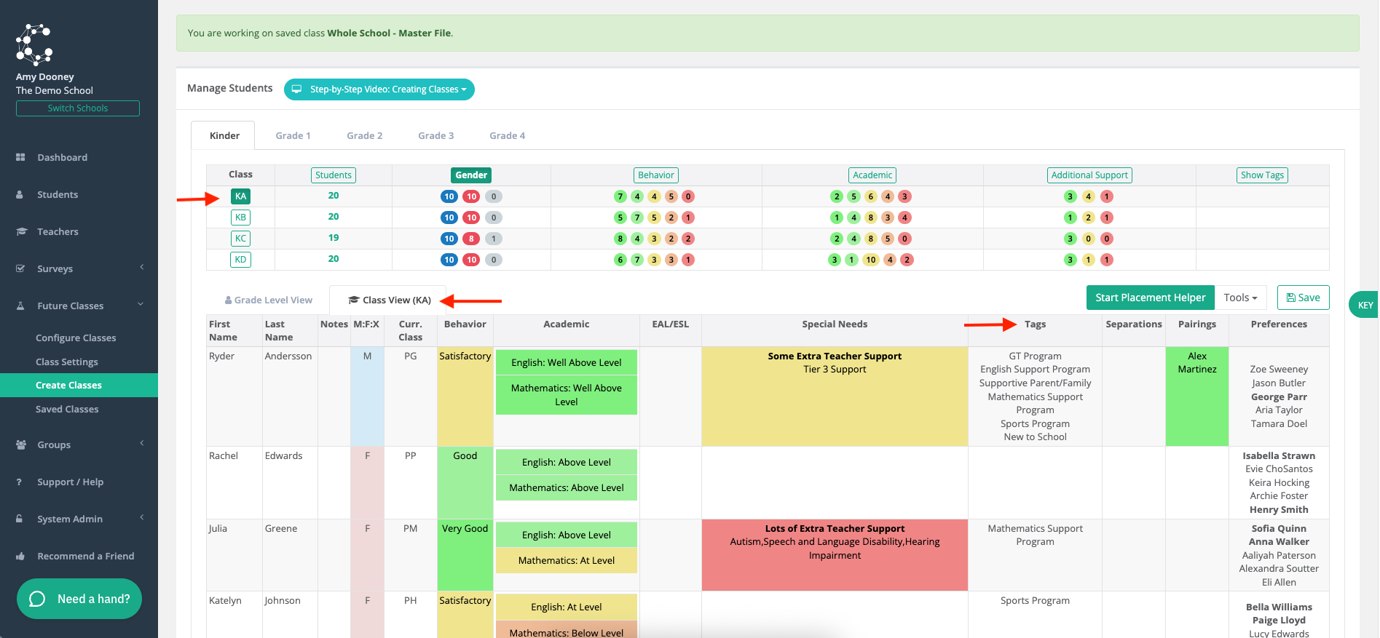Open Class Settings in sidebar
The width and height of the screenshot is (1380, 638).
pyautogui.click(x=66, y=362)
